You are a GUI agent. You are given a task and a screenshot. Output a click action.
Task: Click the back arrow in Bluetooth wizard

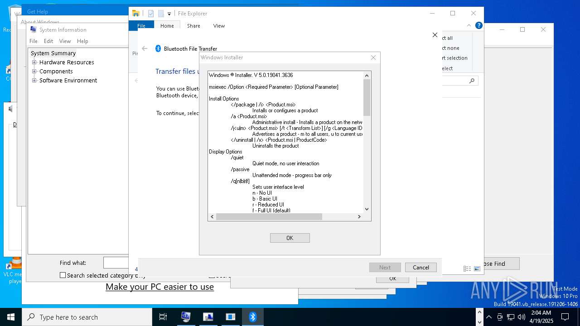(x=145, y=48)
